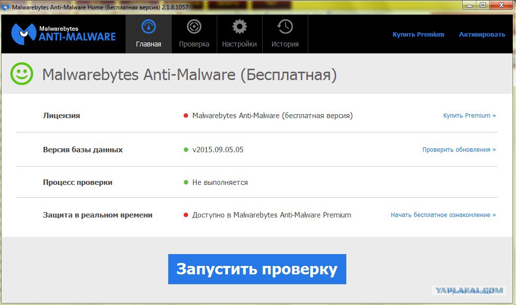Click the Запустить проверку button
516x305 pixels.
(x=257, y=269)
